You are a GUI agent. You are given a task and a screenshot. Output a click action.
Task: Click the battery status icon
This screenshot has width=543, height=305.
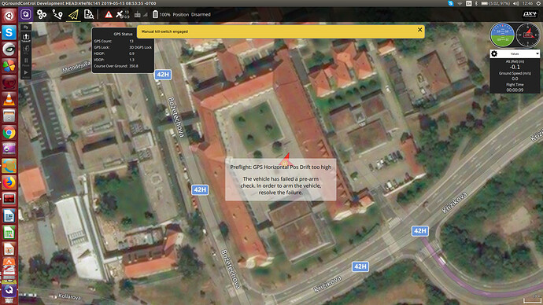click(x=155, y=14)
